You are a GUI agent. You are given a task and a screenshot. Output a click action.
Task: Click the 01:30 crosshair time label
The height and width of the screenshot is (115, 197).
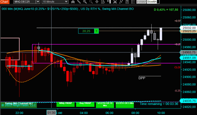pos(51,113)
